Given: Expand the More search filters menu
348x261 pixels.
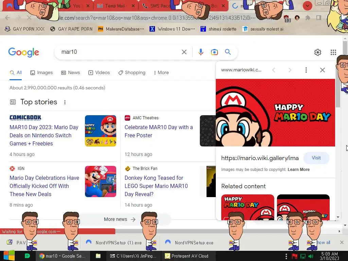Looking at the screenshot, I should pos(161,73).
